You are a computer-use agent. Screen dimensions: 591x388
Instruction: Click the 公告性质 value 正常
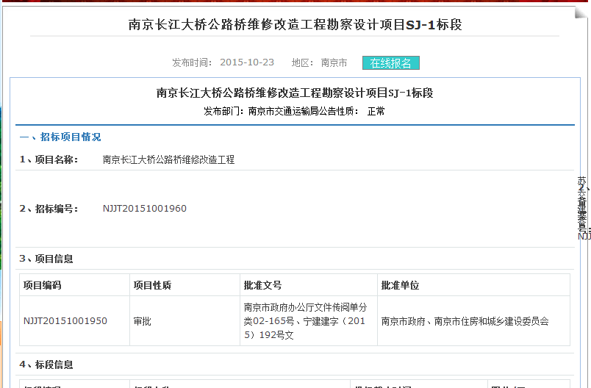pyautogui.click(x=376, y=112)
